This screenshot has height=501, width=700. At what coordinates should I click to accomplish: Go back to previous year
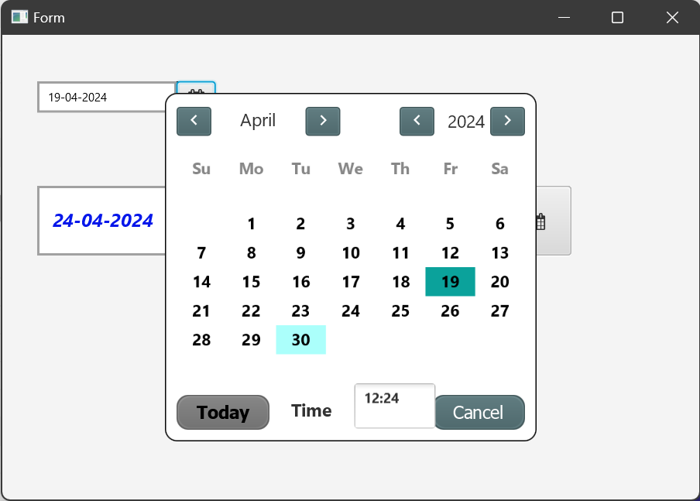pos(417,121)
